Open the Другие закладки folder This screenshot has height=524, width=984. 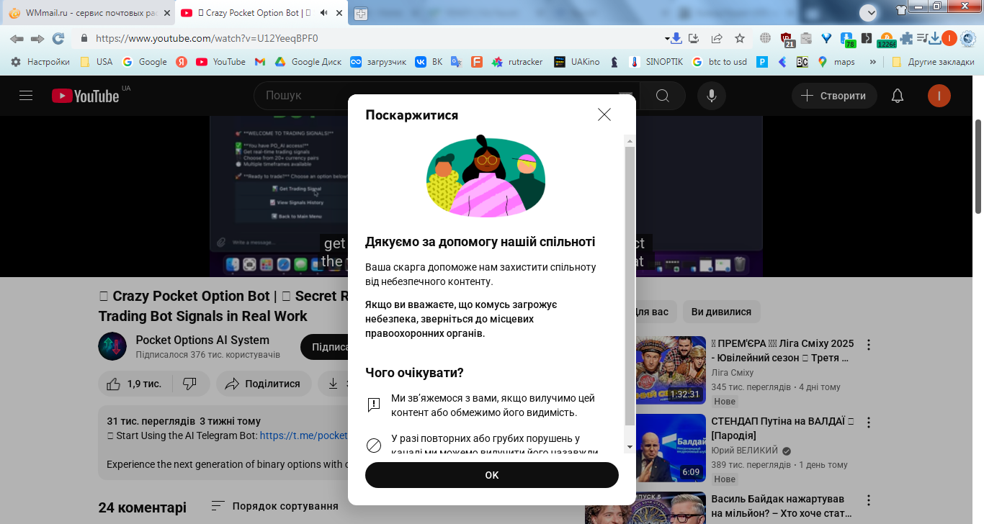click(x=933, y=62)
